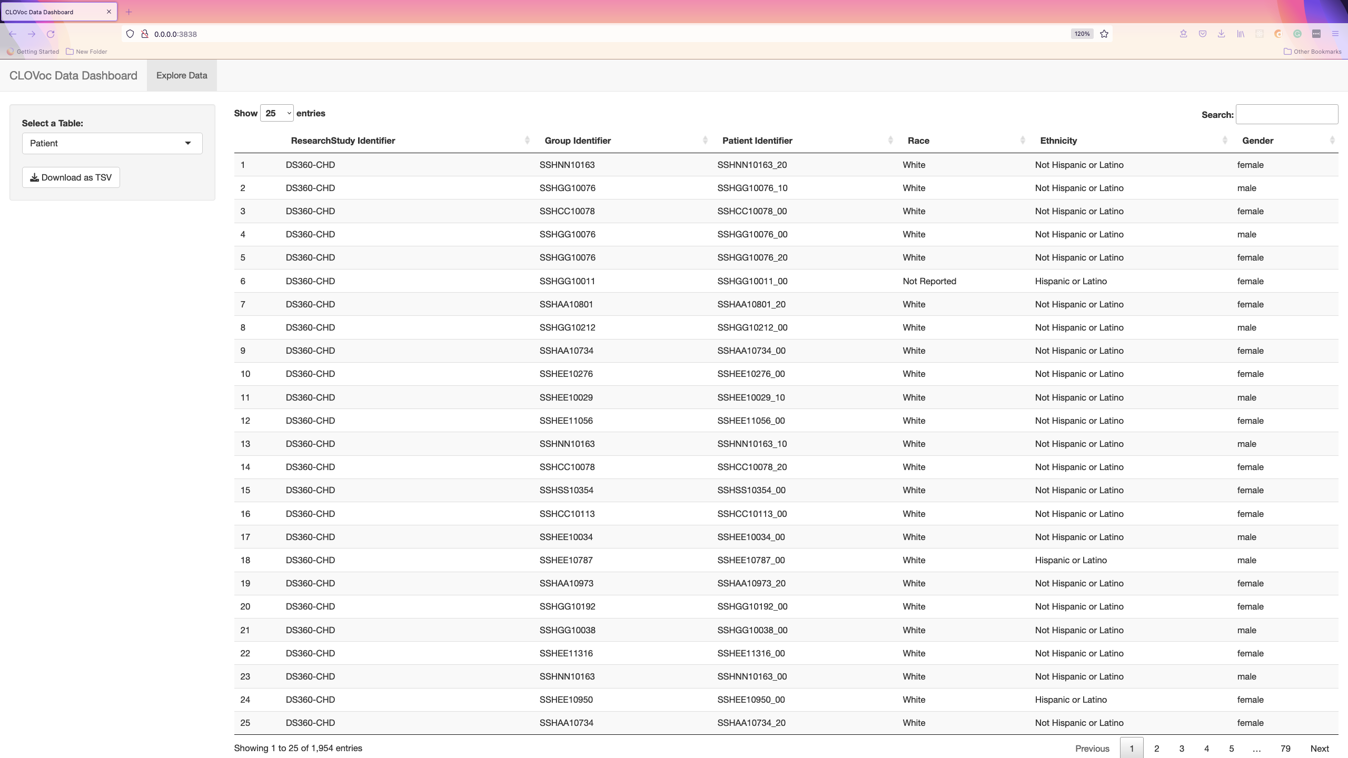Image resolution: width=1348 pixels, height=758 pixels.
Task: Open the Show entries count dropdown
Action: click(x=276, y=113)
